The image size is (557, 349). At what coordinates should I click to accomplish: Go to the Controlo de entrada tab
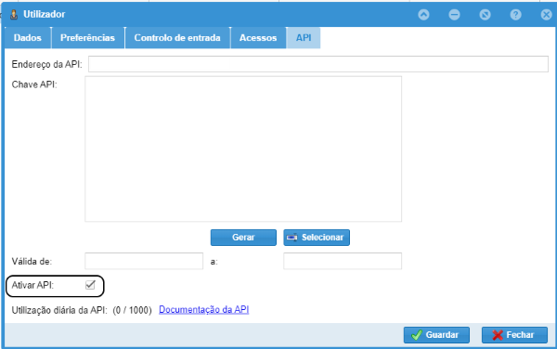tap(177, 38)
